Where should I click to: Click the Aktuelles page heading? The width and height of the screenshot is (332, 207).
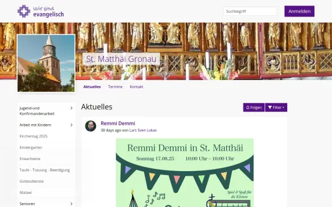pos(97,107)
